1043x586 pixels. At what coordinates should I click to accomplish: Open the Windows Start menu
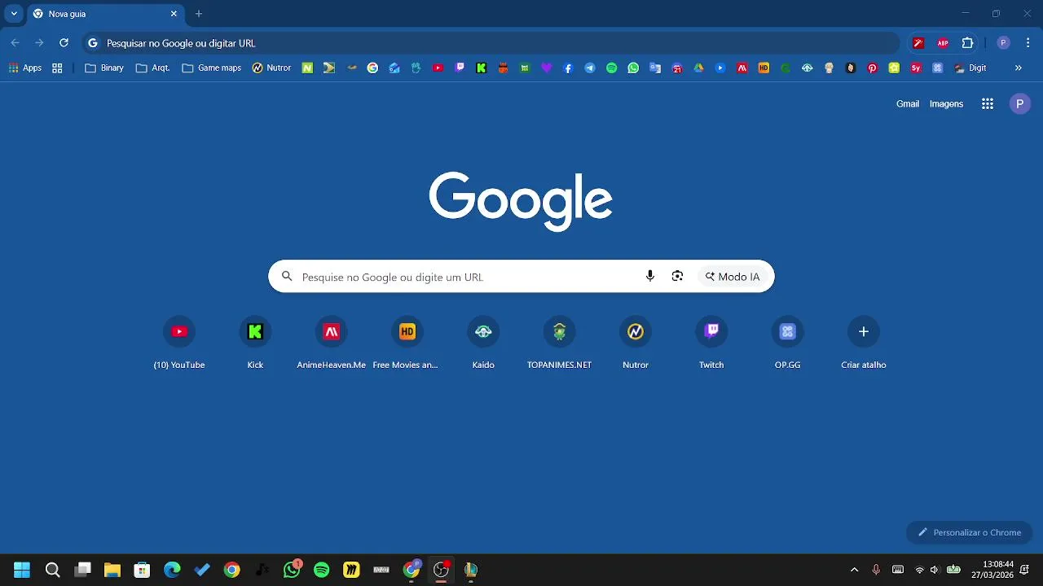click(22, 570)
